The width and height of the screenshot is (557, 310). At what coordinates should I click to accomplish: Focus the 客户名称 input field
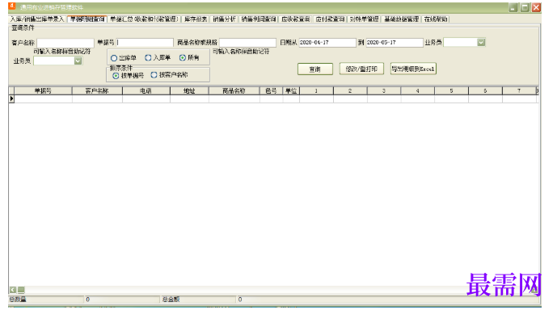(65, 43)
